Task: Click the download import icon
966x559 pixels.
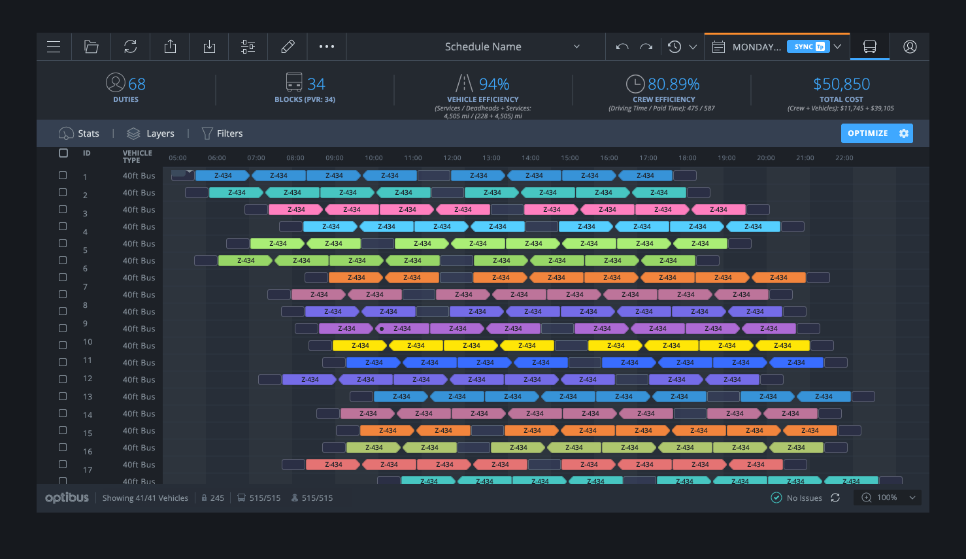Action: point(209,46)
